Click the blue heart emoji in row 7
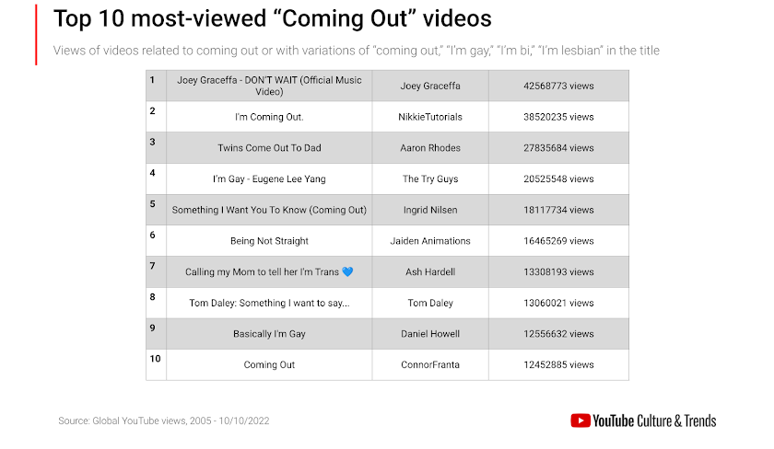Screen dimensions: 774x449 (347, 271)
